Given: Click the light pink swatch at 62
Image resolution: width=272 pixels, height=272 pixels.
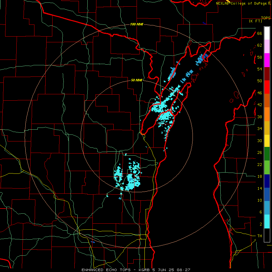Looking at the screenshot, I should point(267,46).
